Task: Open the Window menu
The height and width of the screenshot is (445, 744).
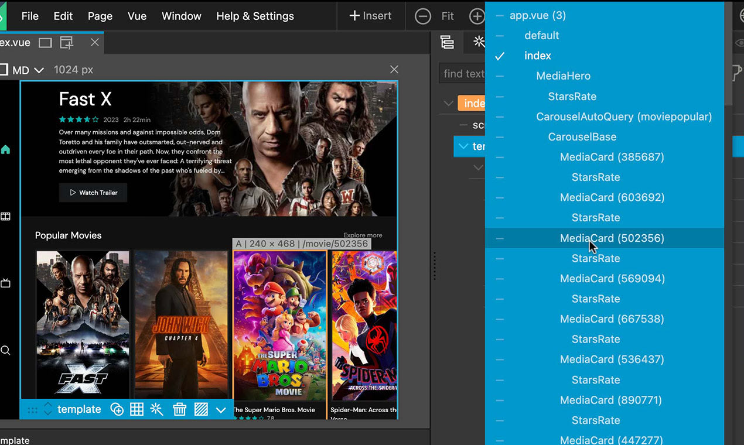Action: click(x=182, y=16)
